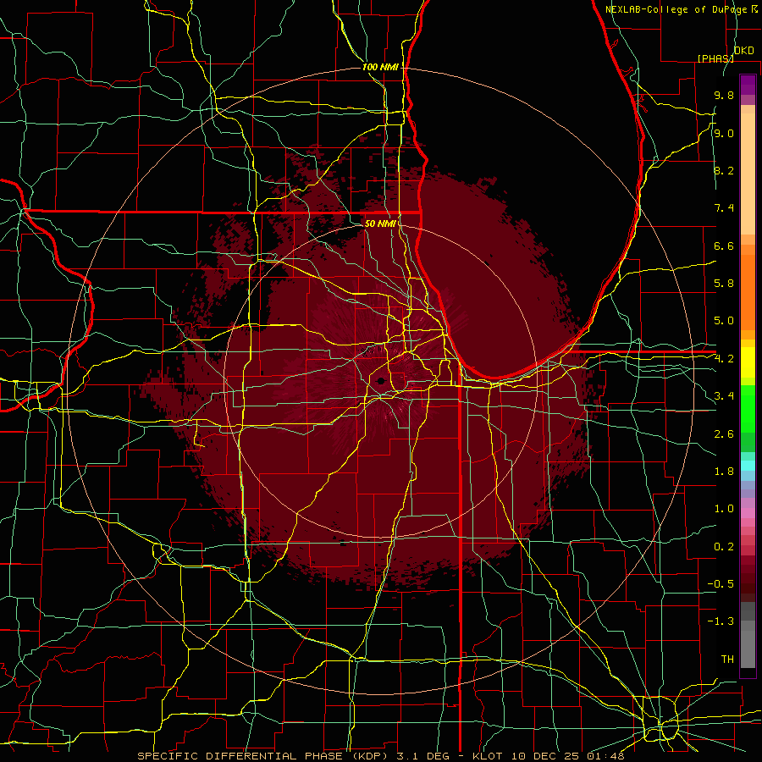Click the 5.0 value on the scale
The width and height of the screenshot is (762, 762).
[x=724, y=321]
